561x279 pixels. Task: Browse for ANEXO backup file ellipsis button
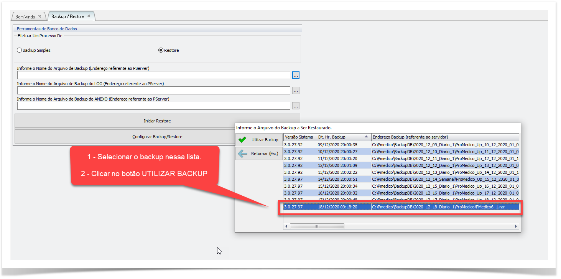(296, 106)
